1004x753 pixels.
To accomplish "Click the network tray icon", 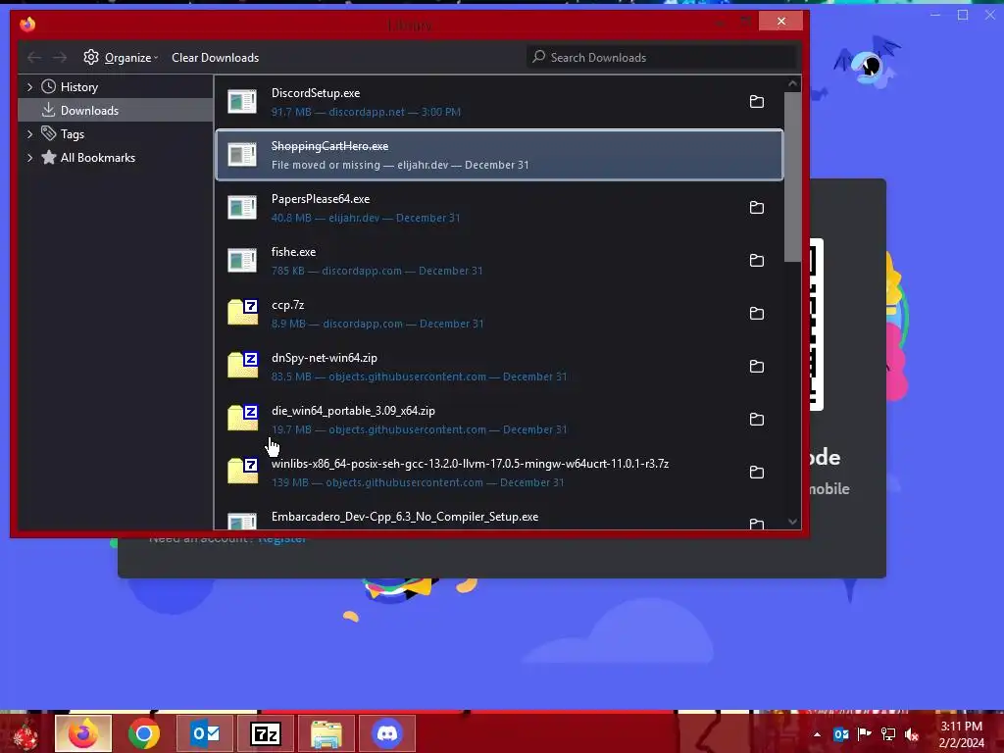I will coord(888,734).
